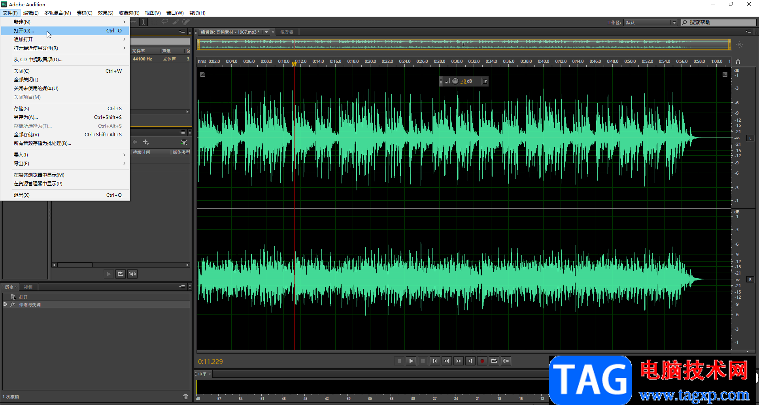
Task: Choose 打开(O)... from the File menu
Action: (x=66, y=31)
